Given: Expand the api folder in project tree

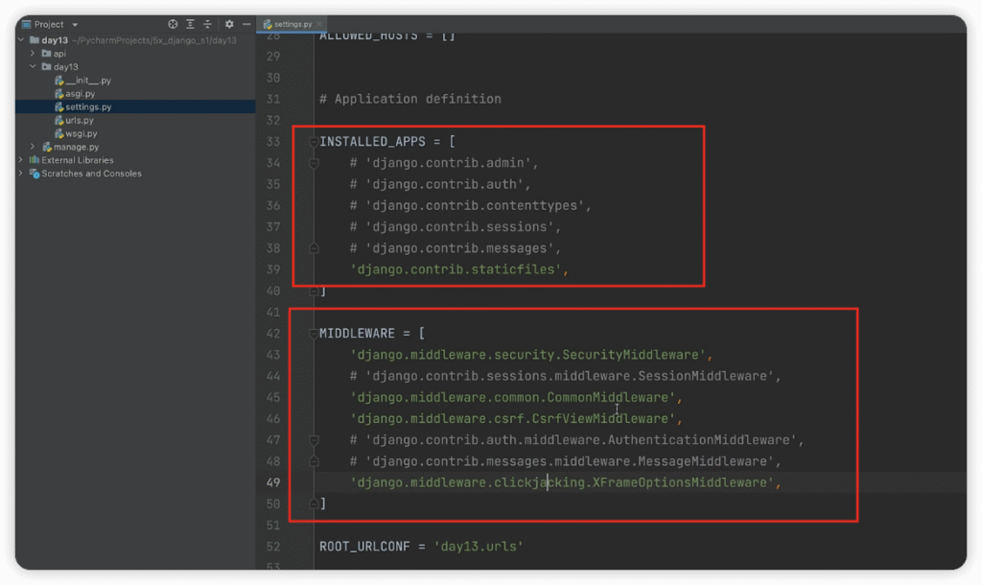Looking at the screenshot, I should click(33, 54).
